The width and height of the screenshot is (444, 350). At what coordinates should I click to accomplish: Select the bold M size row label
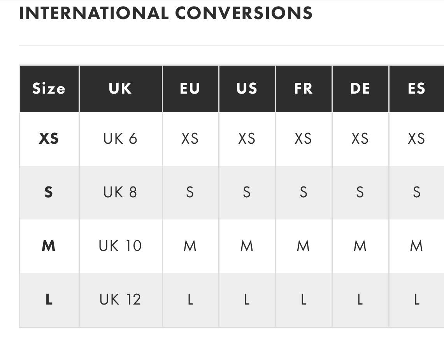click(x=49, y=246)
